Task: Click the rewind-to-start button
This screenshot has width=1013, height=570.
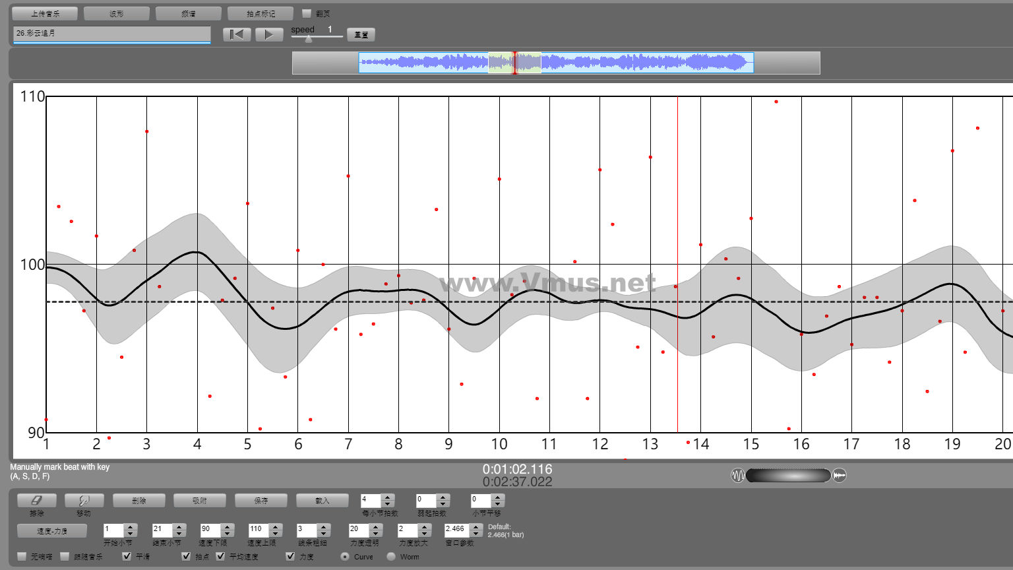Action: coord(237,34)
